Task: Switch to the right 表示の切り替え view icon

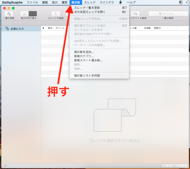Action: tap(33, 14)
